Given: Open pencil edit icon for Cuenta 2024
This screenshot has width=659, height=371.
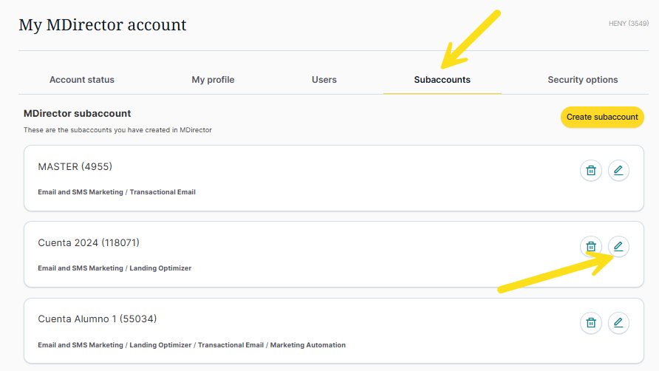Looking at the screenshot, I should (618, 247).
